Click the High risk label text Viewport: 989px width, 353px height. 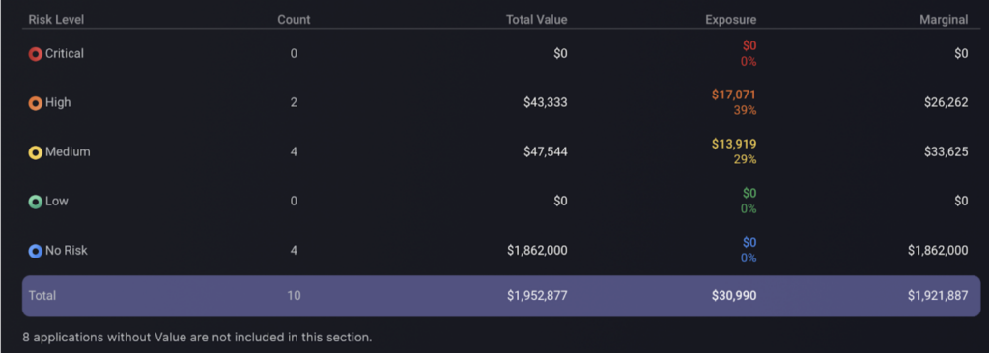click(58, 102)
